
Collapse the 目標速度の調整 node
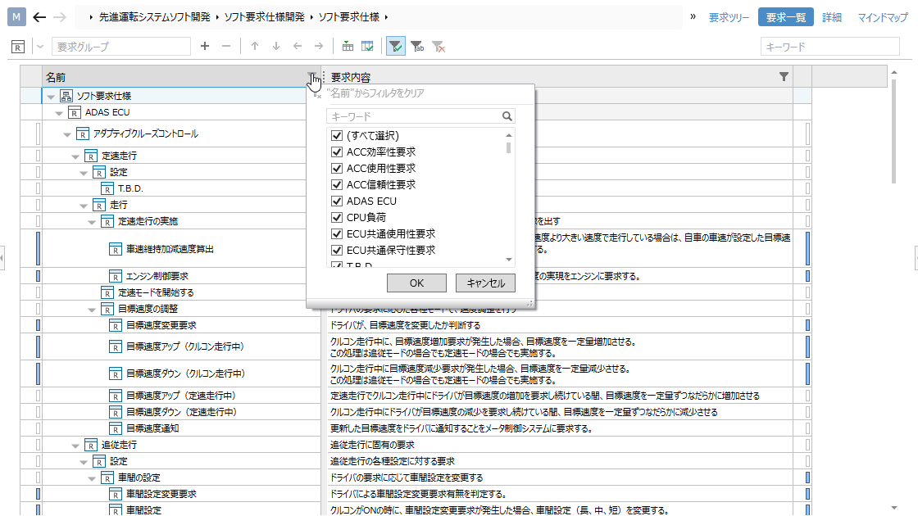(92, 310)
